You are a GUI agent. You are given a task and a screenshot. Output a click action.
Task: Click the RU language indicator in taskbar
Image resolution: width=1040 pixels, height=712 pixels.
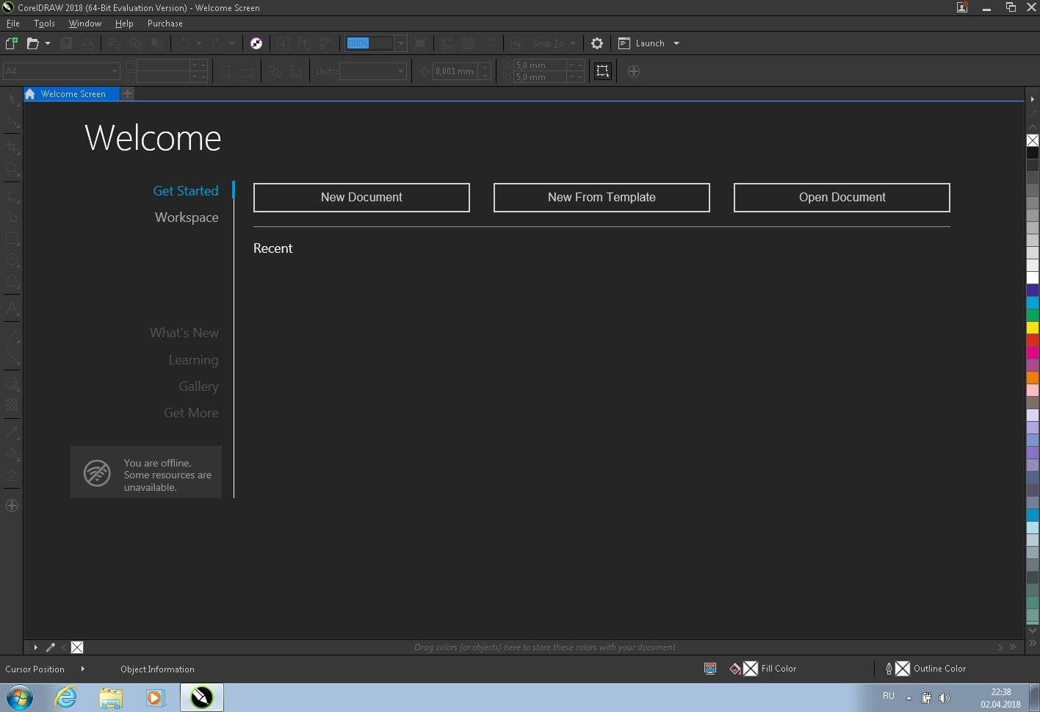pos(889,696)
